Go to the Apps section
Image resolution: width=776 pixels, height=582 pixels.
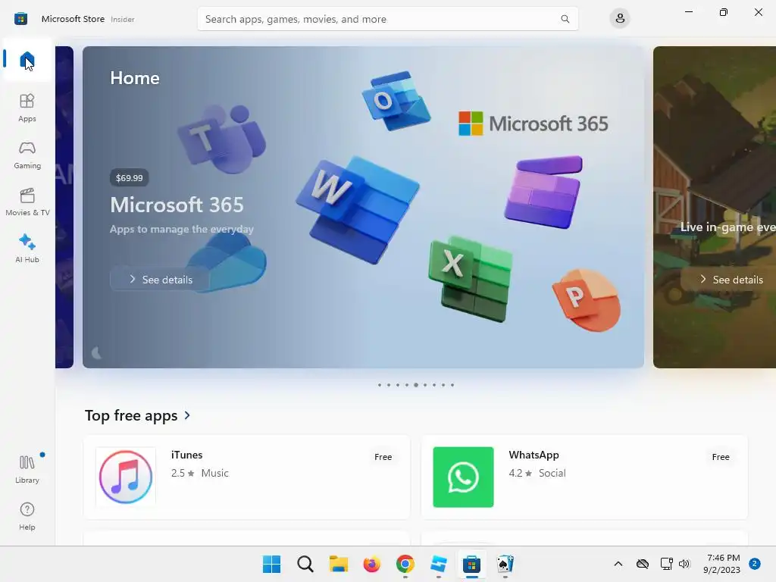tap(27, 108)
